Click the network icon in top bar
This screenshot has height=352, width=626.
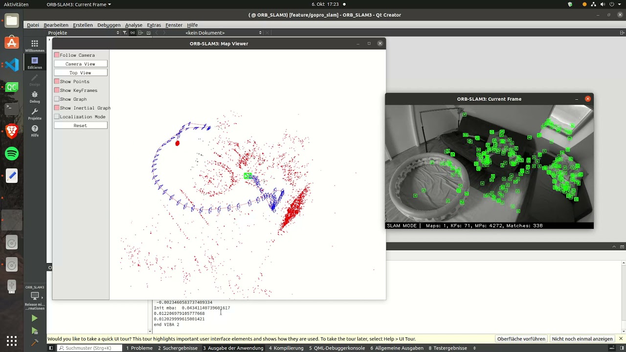[595, 4]
